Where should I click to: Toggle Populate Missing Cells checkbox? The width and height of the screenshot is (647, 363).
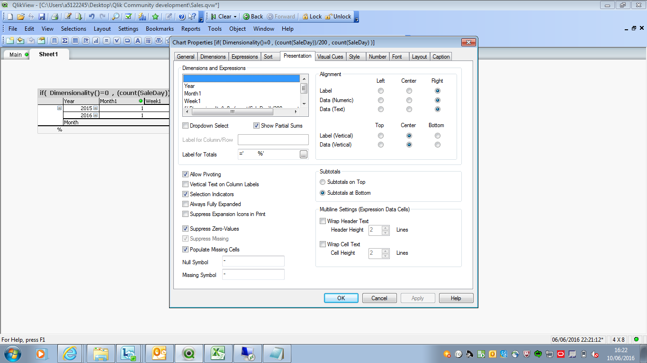point(186,250)
